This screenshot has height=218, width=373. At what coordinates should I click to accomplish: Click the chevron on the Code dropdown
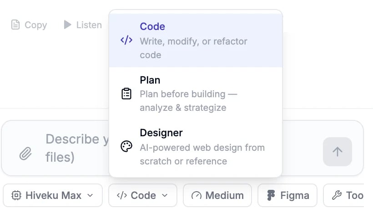(165, 195)
